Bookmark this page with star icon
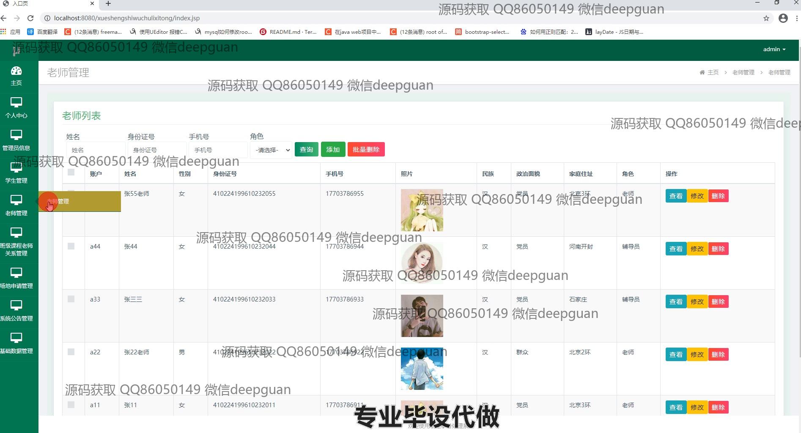801x433 pixels. click(x=766, y=18)
